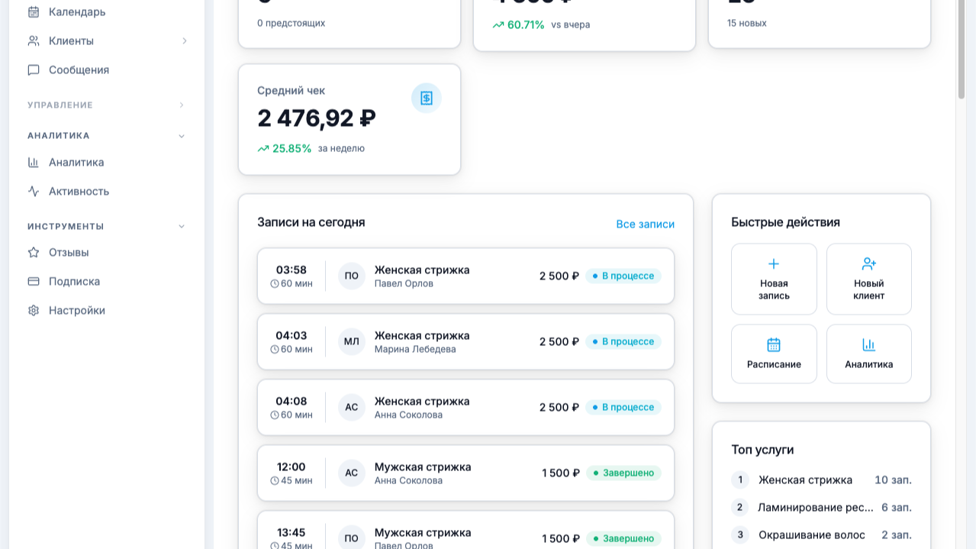Collapse the АНАЛИТИКА section

point(182,136)
